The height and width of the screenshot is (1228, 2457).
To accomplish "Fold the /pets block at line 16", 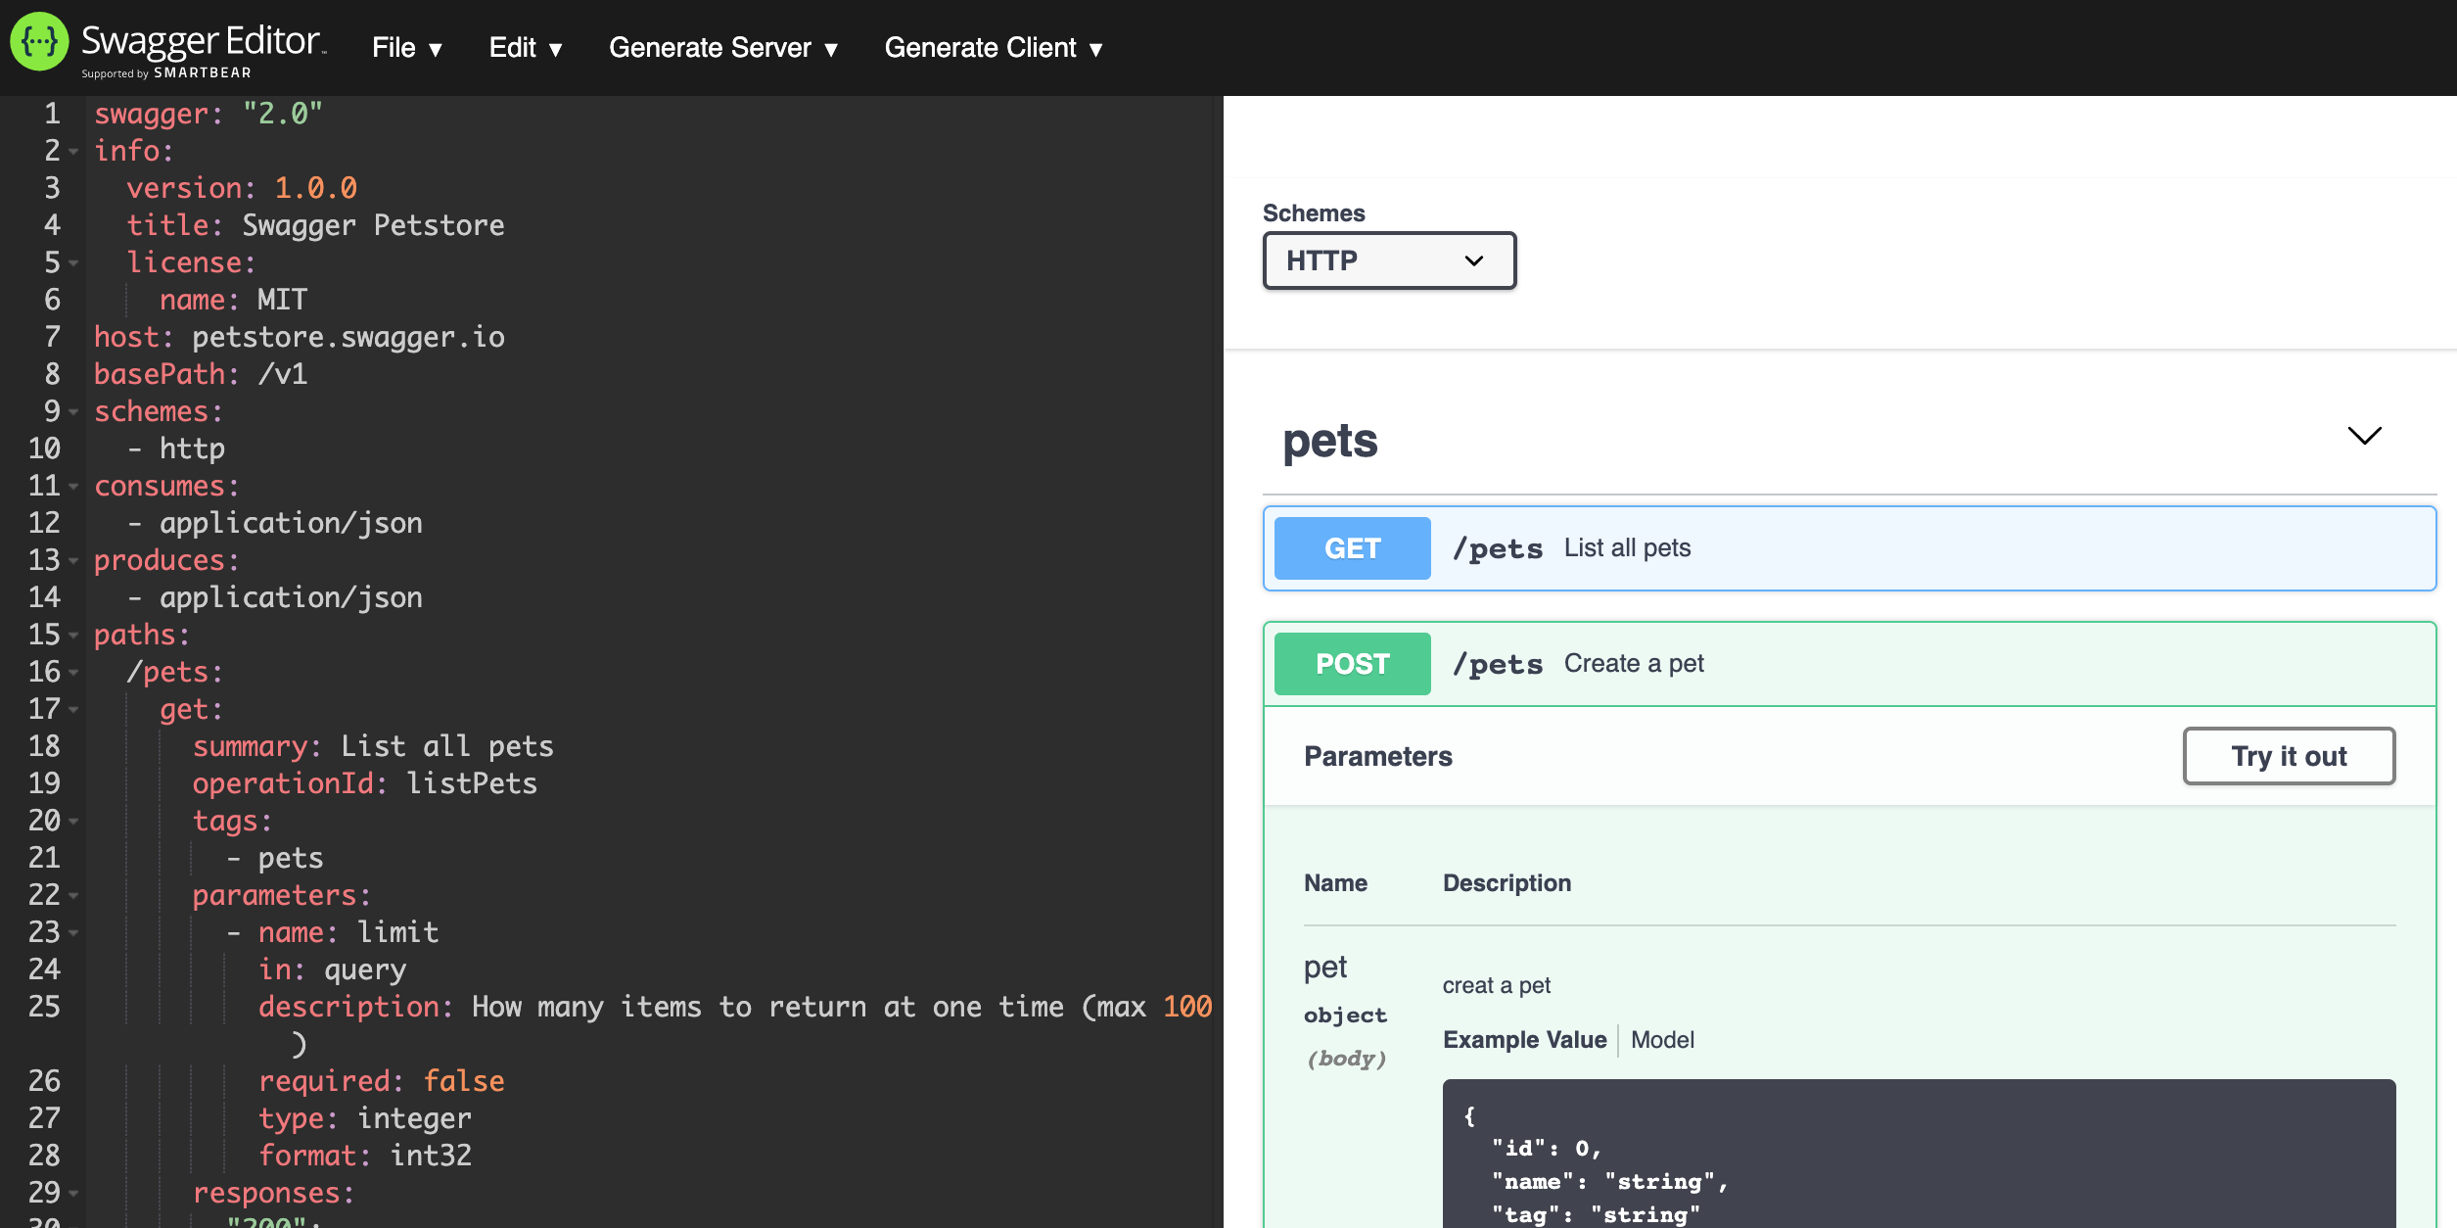I will [73, 673].
